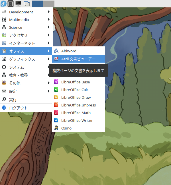The image size is (171, 185).
Task: Switch to the second (gray) workspace
Action: (49, 3)
